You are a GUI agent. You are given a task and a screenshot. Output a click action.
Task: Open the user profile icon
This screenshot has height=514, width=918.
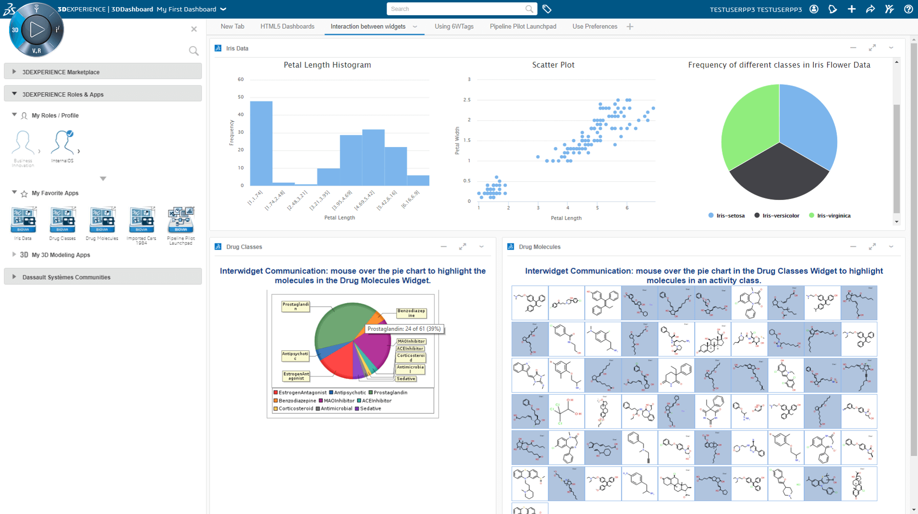click(814, 9)
